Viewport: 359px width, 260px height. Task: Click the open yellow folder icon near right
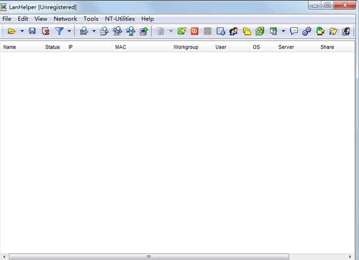(334, 31)
